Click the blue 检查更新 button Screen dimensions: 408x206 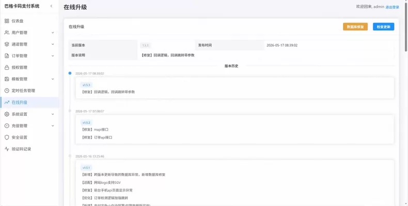(x=383, y=27)
